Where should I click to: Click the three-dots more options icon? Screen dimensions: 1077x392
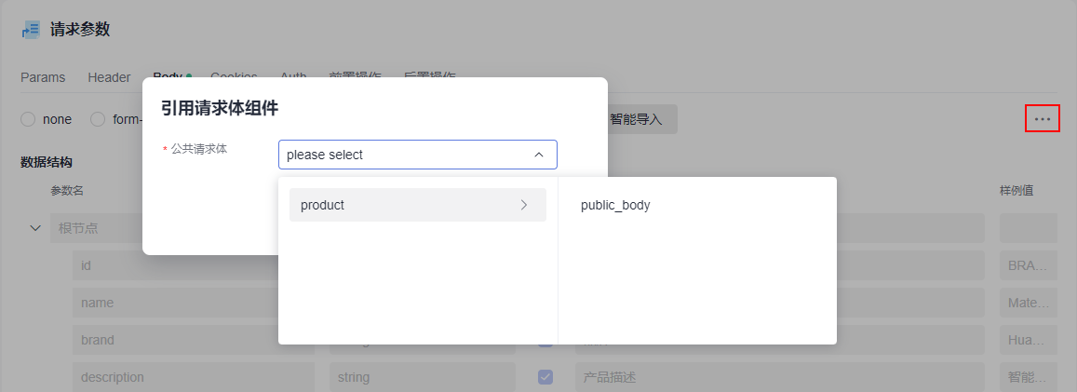[1043, 119]
